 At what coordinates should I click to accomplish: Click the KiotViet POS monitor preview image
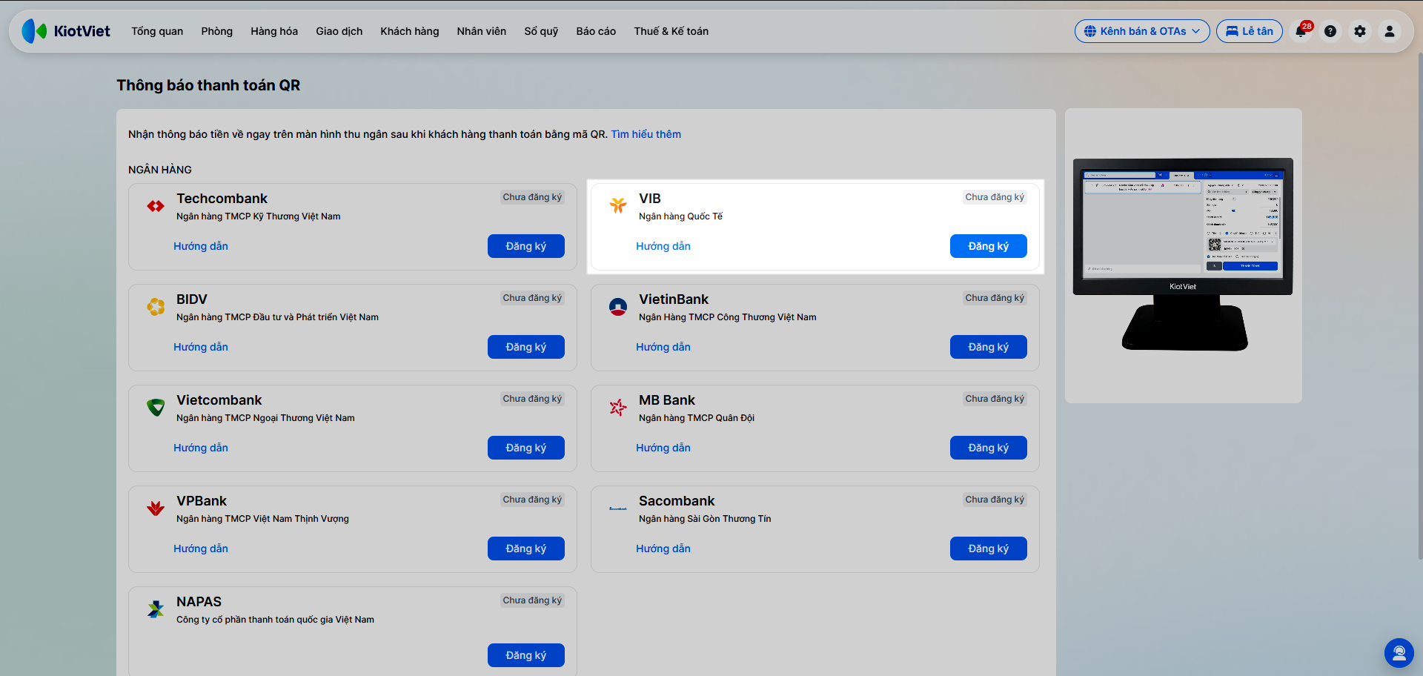(x=1183, y=254)
